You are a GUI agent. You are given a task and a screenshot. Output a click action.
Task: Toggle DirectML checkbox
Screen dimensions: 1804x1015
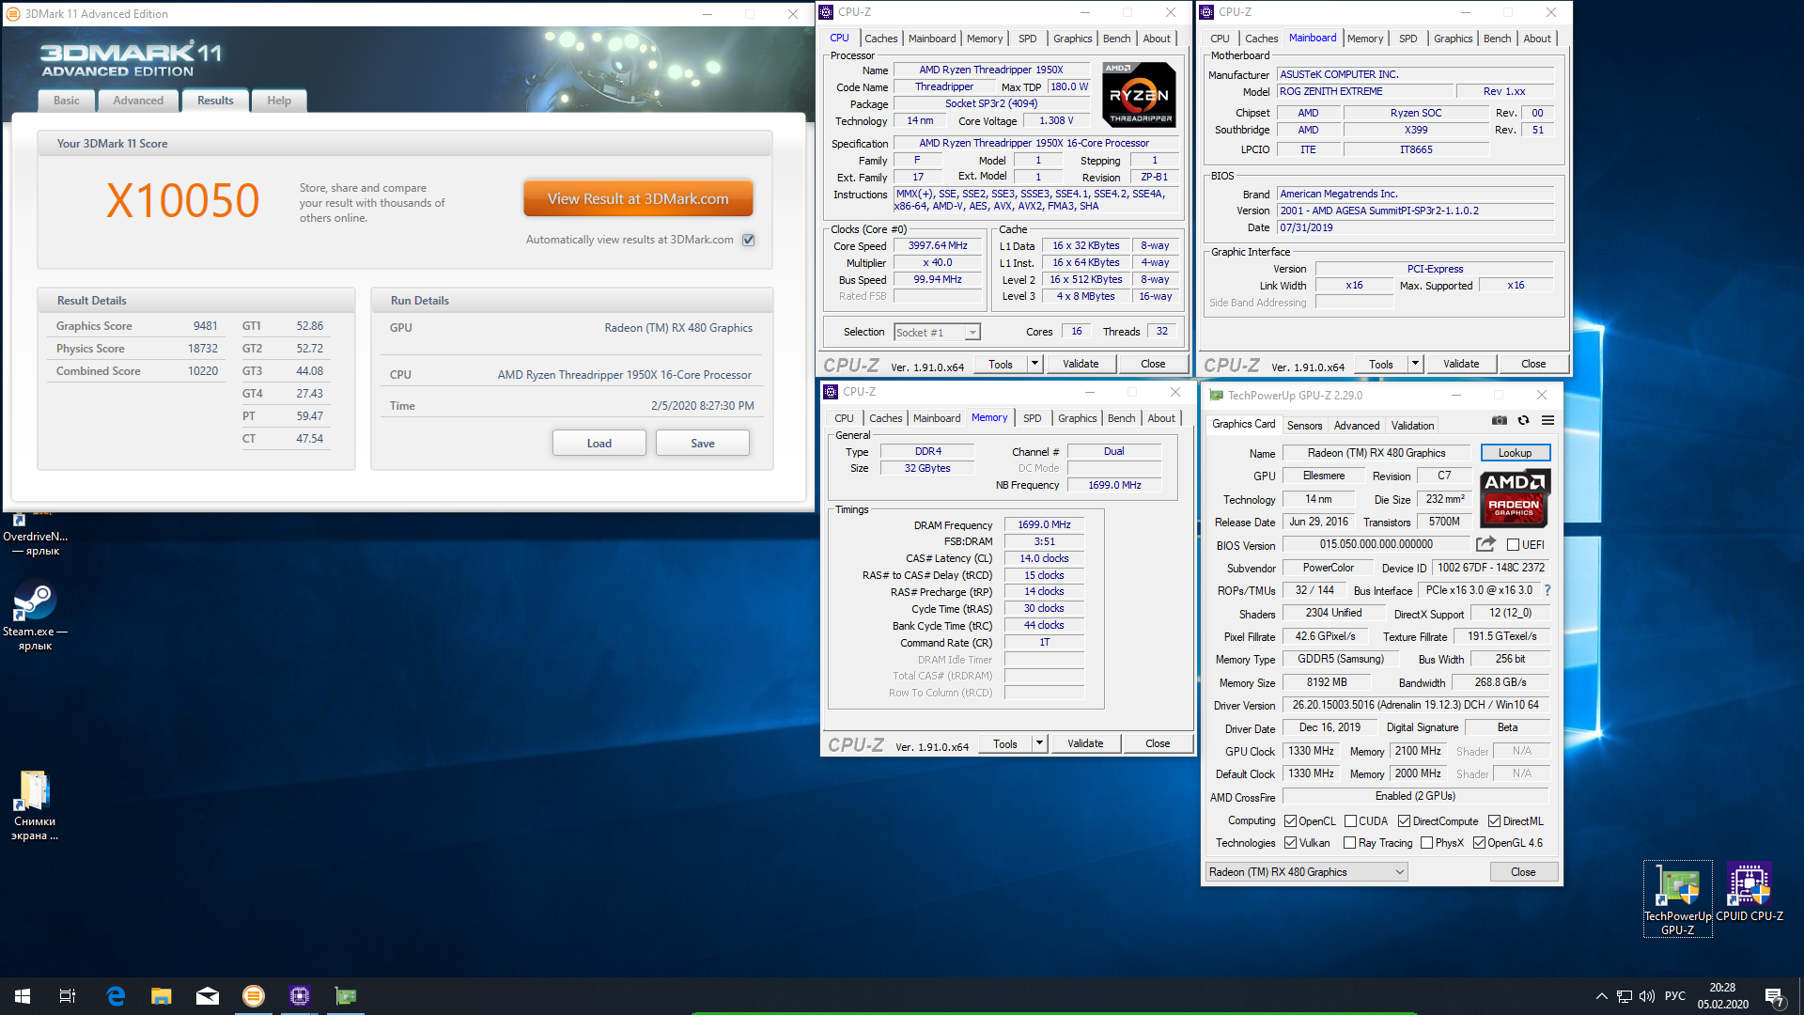pyautogui.click(x=1494, y=821)
